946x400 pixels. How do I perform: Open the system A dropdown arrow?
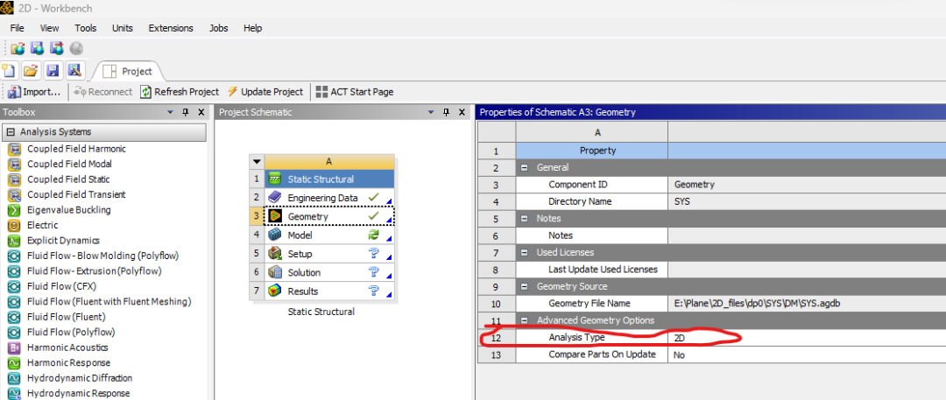click(257, 161)
